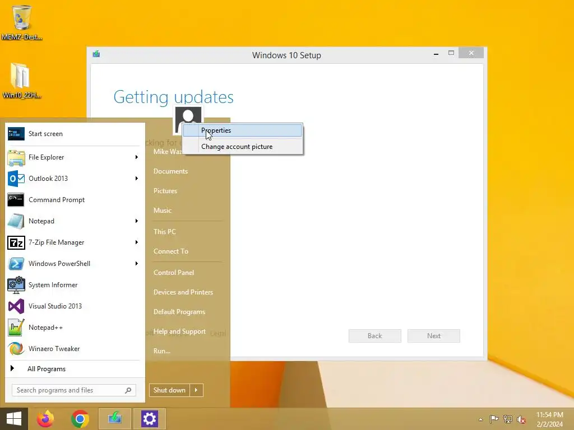Click the Back button in Setup
This screenshot has height=430, width=574.
click(x=375, y=336)
